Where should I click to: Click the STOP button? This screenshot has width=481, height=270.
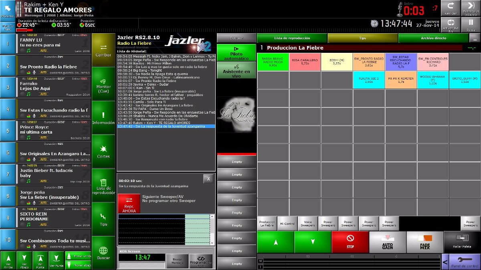[350, 242]
